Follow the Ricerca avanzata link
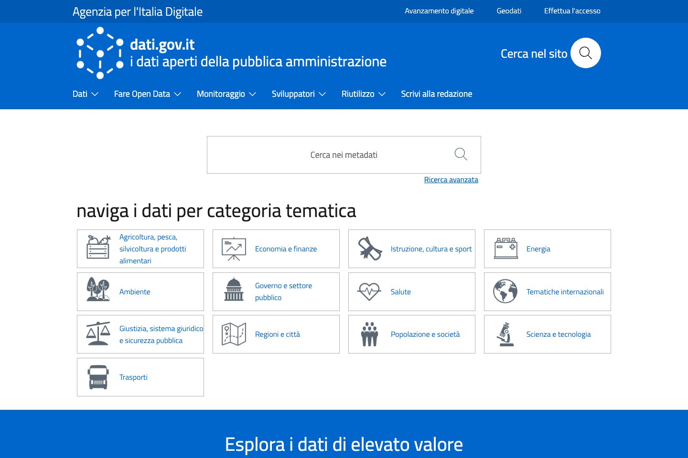This screenshot has height=458, width=688. pyautogui.click(x=451, y=179)
